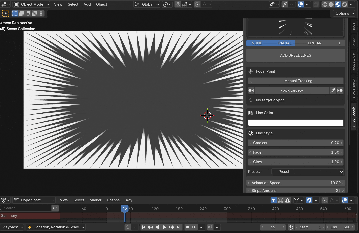This screenshot has height=233, width=359.
Task: Select rendered viewport shading mode
Action: 345,4
